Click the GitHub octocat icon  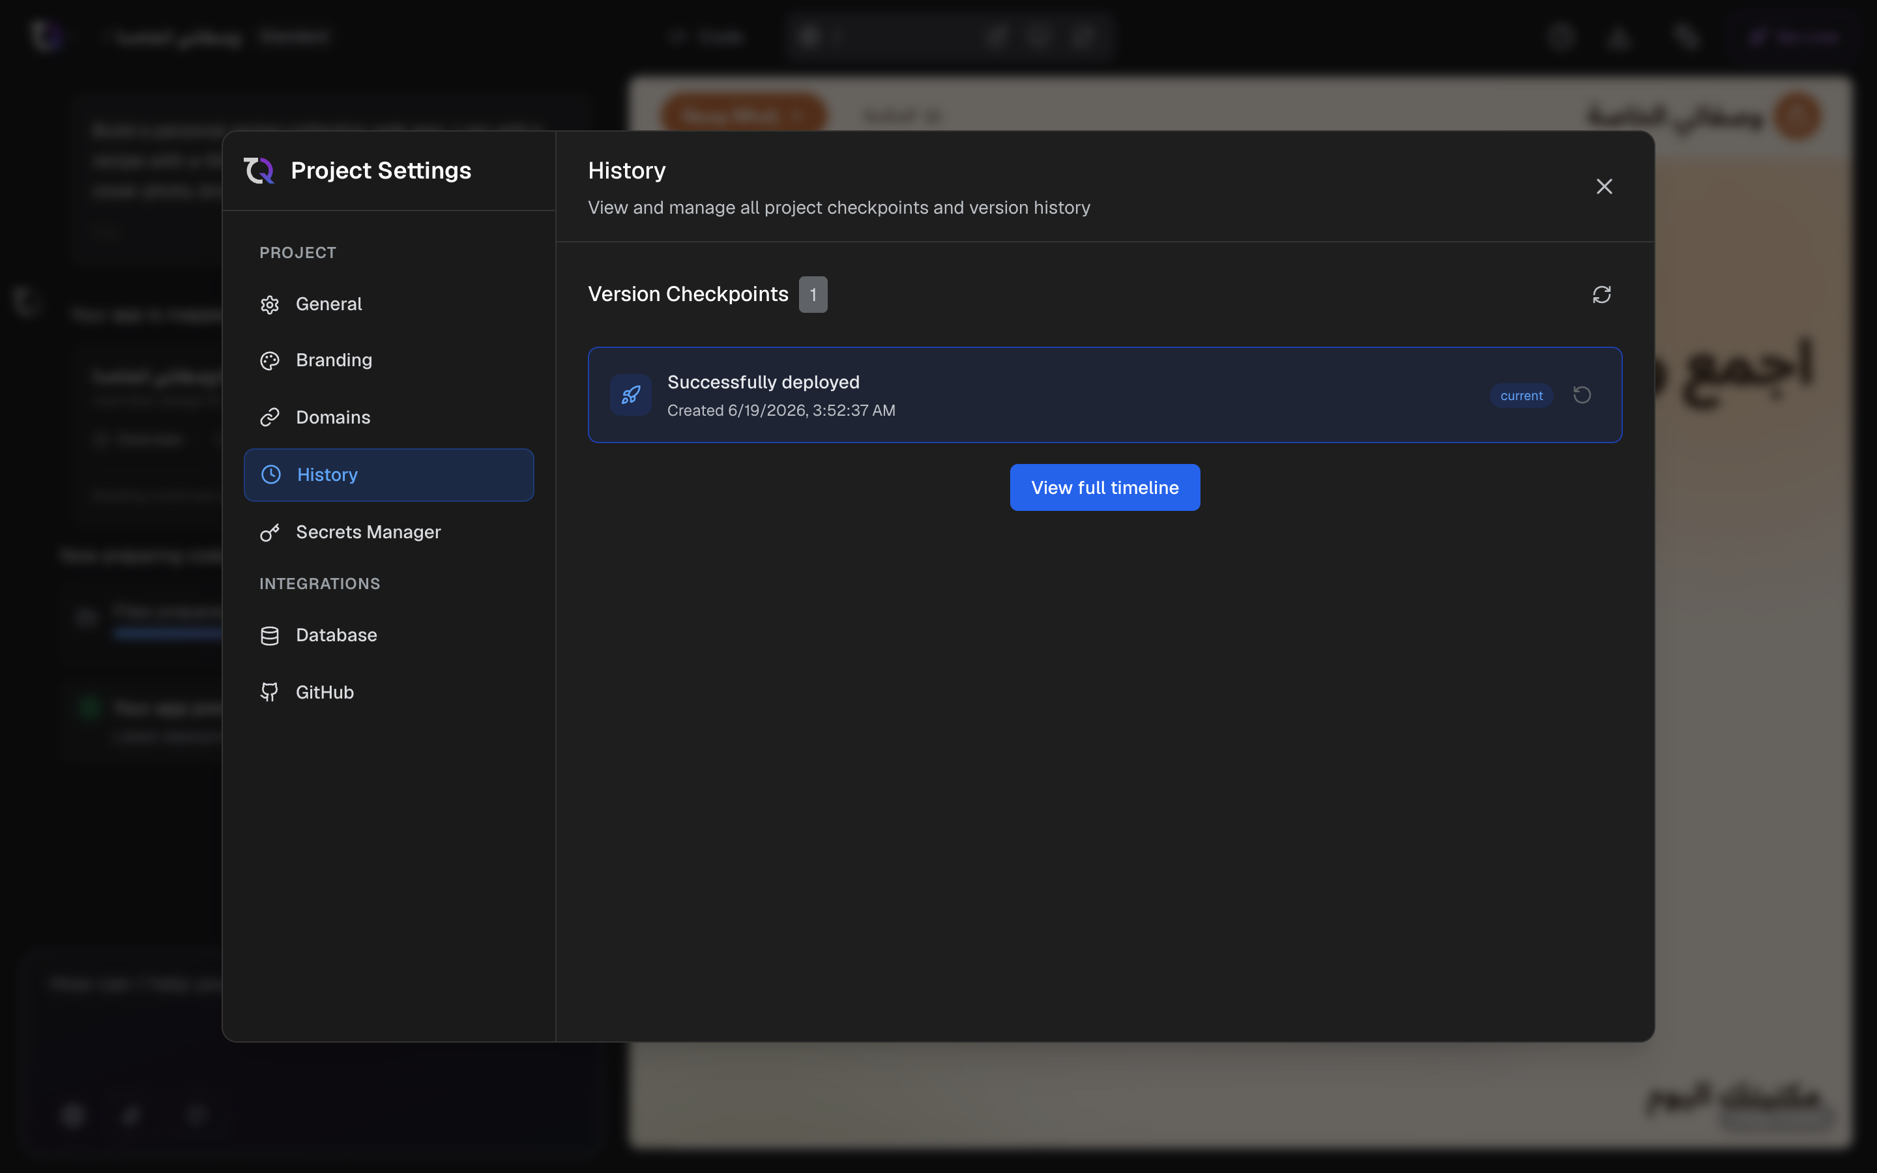(x=269, y=692)
